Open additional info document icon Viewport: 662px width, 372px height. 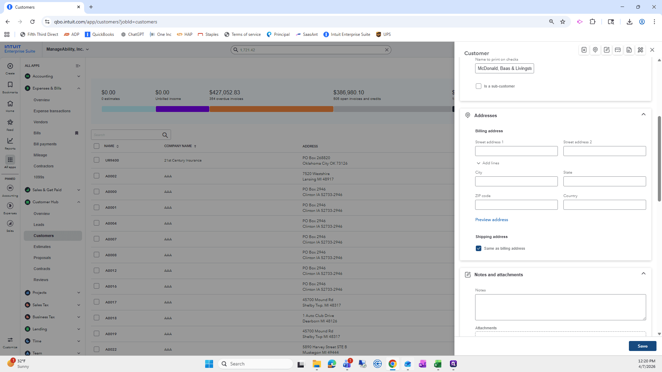click(x=629, y=50)
